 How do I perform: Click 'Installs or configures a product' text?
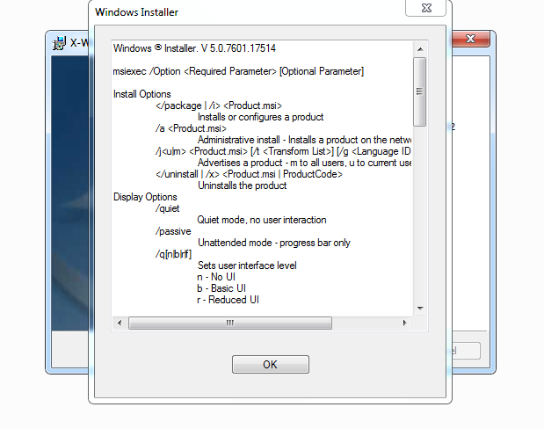(260, 117)
